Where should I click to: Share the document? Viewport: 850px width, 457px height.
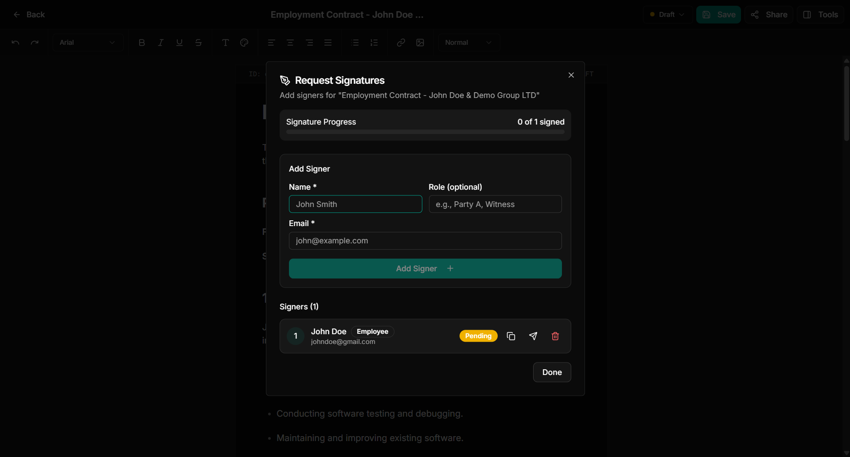tap(769, 15)
